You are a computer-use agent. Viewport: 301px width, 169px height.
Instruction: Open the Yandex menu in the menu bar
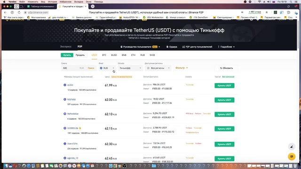tap(12, 1)
